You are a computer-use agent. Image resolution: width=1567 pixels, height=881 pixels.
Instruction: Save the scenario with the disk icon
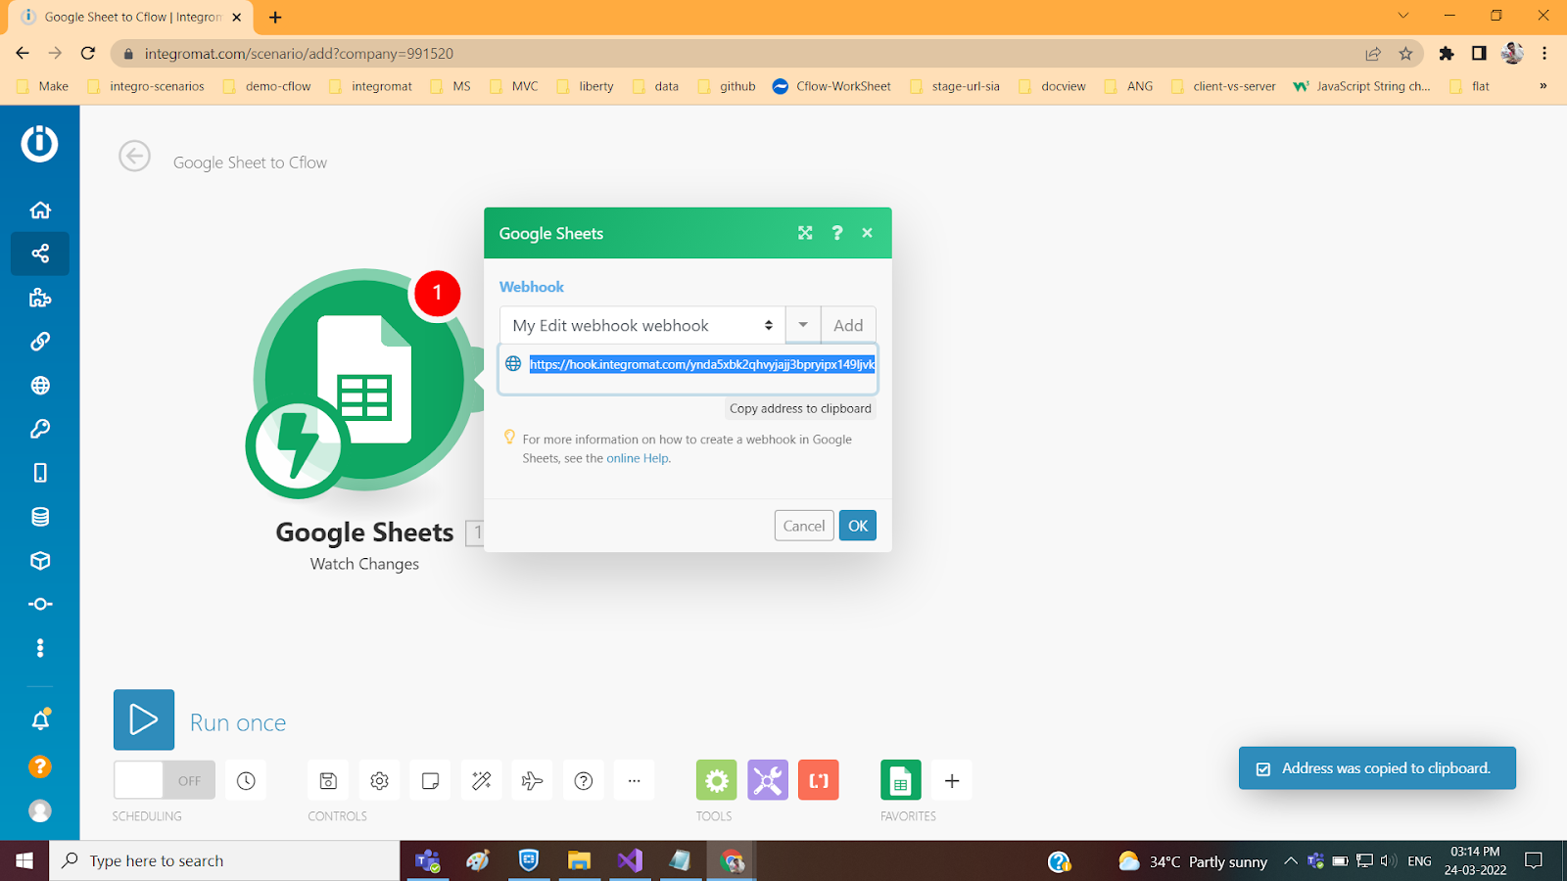coord(328,780)
